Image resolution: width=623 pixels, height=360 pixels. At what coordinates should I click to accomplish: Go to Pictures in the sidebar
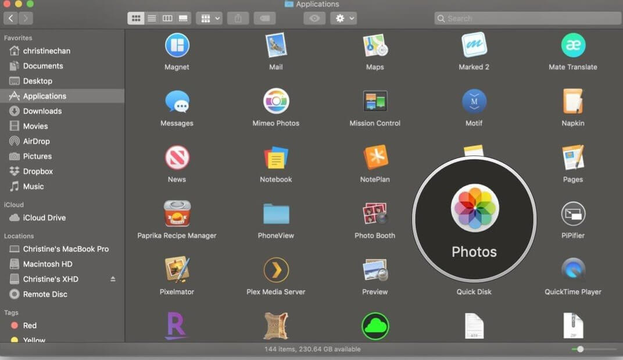[x=62, y=156]
